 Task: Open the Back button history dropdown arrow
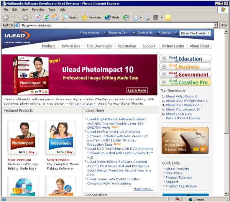point(19,18)
